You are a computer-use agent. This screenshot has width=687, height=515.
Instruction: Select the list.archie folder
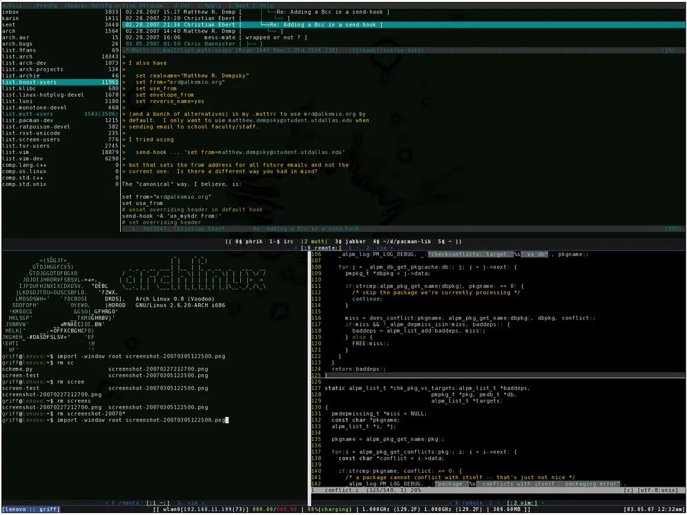61,76
